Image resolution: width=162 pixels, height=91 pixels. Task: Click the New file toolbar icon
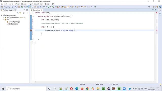click(x=2, y=7)
